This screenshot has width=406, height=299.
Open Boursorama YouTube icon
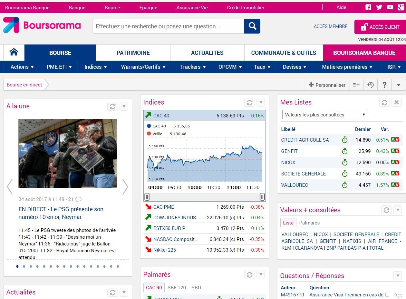(390, 7)
